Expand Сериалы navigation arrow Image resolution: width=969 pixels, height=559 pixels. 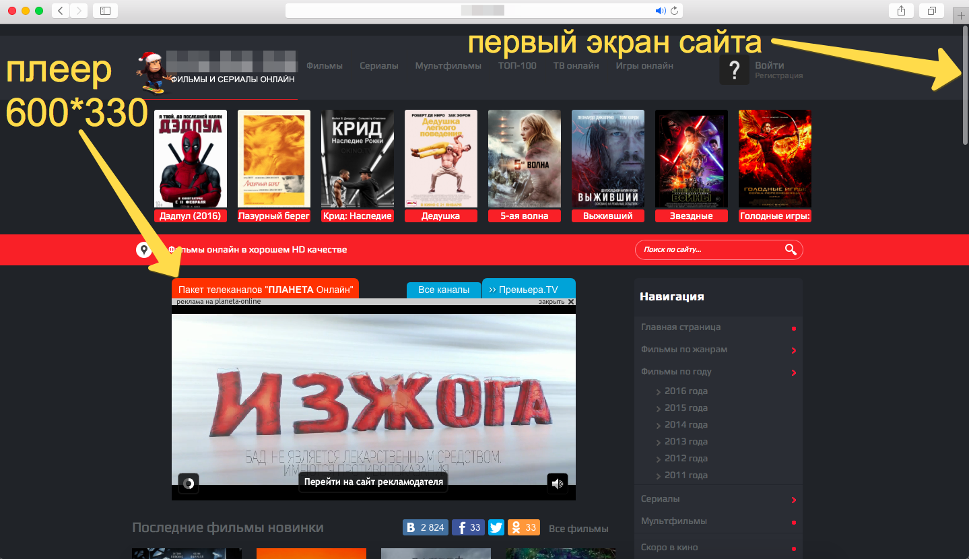pyautogui.click(x=794, y=500)
